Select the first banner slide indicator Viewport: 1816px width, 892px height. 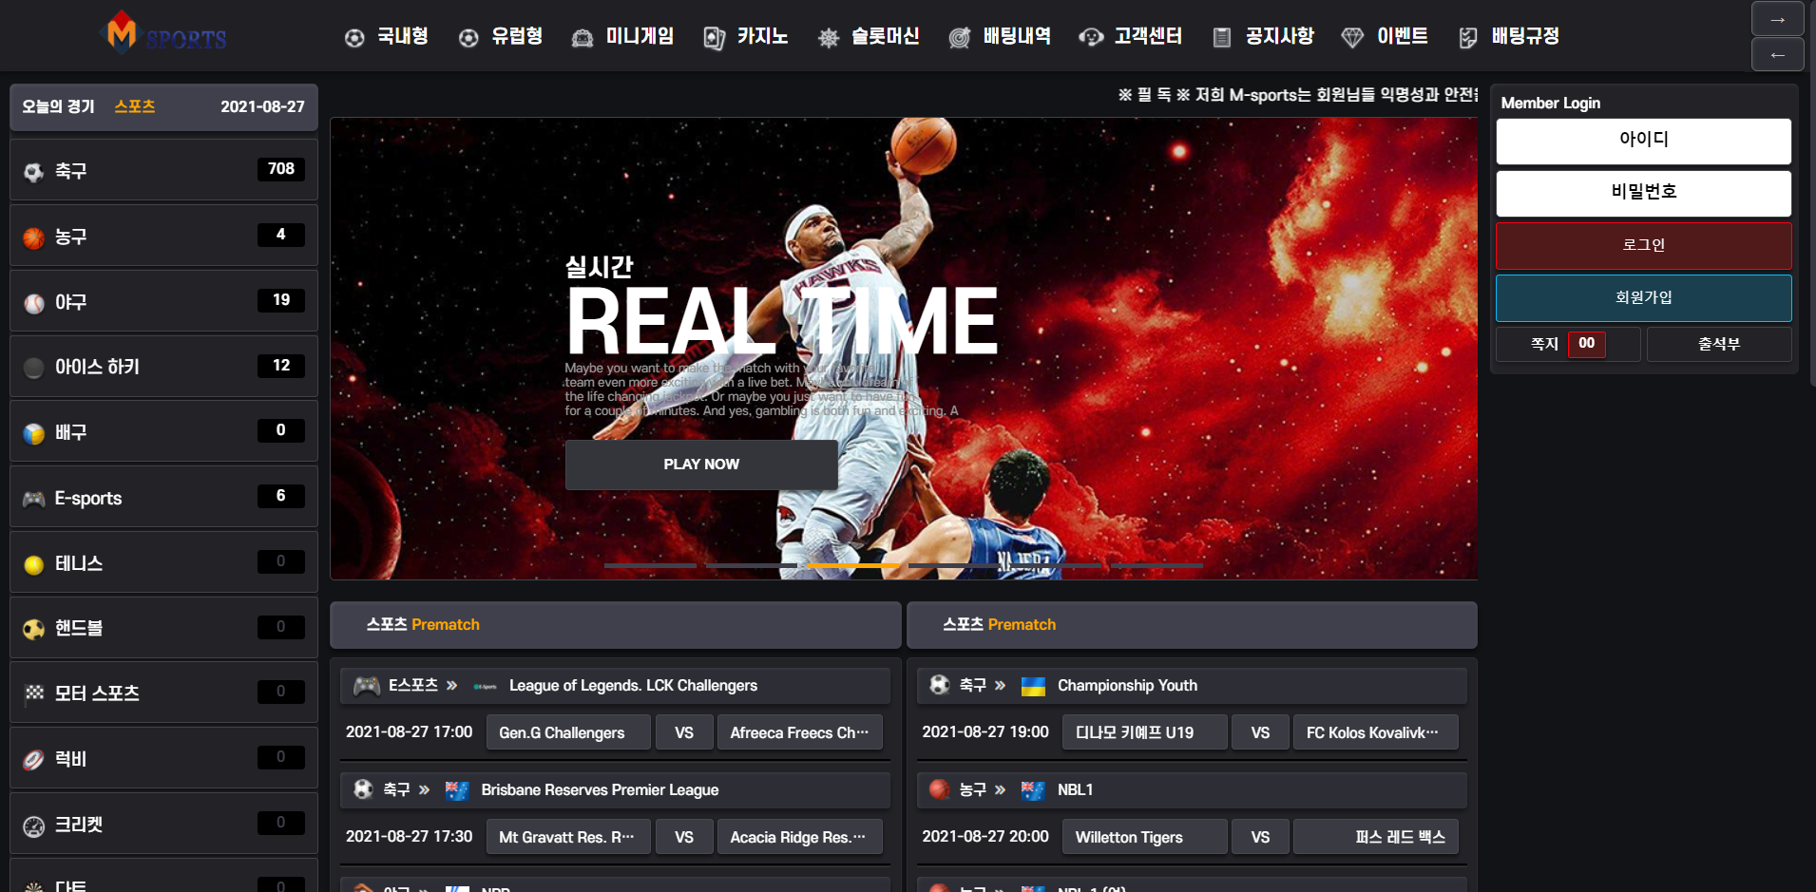(650, 565)
